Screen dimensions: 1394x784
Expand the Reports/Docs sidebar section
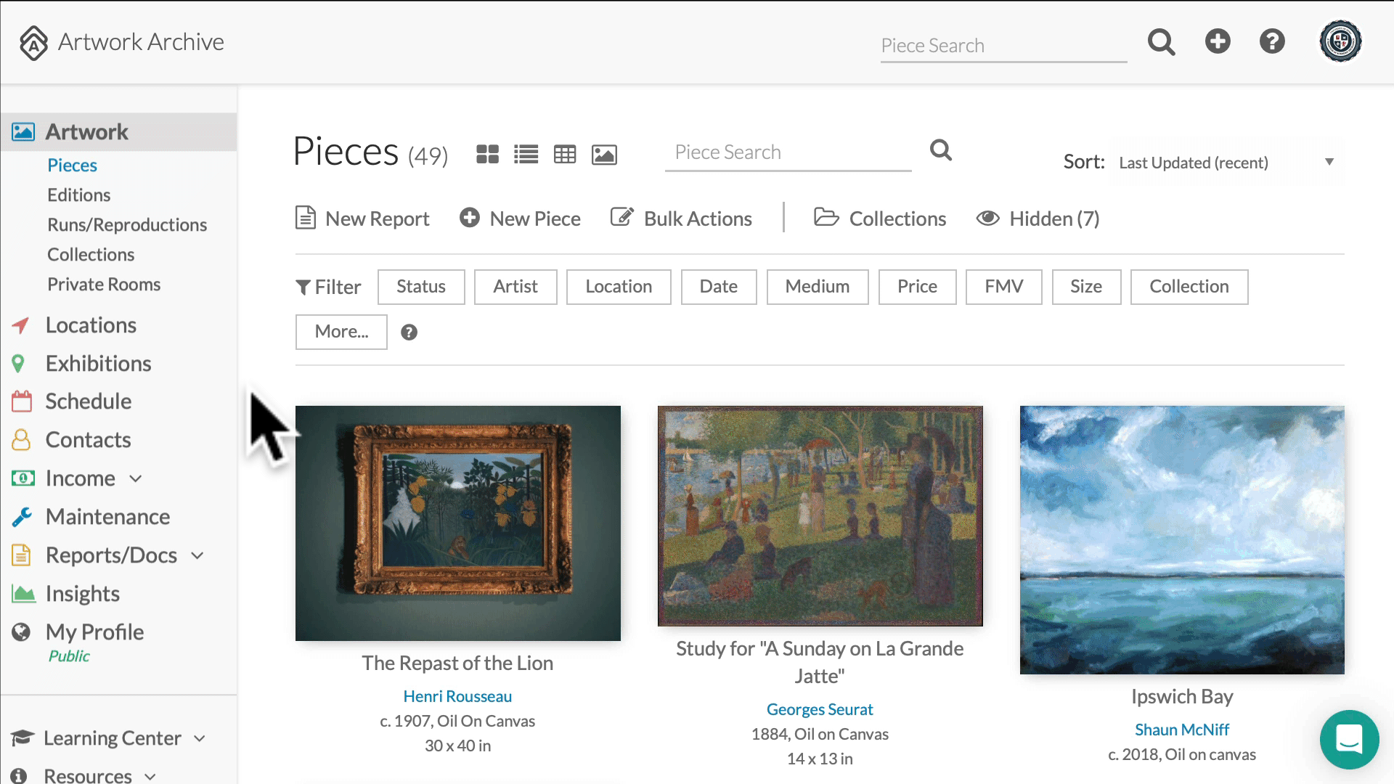(x=197, y=556)
